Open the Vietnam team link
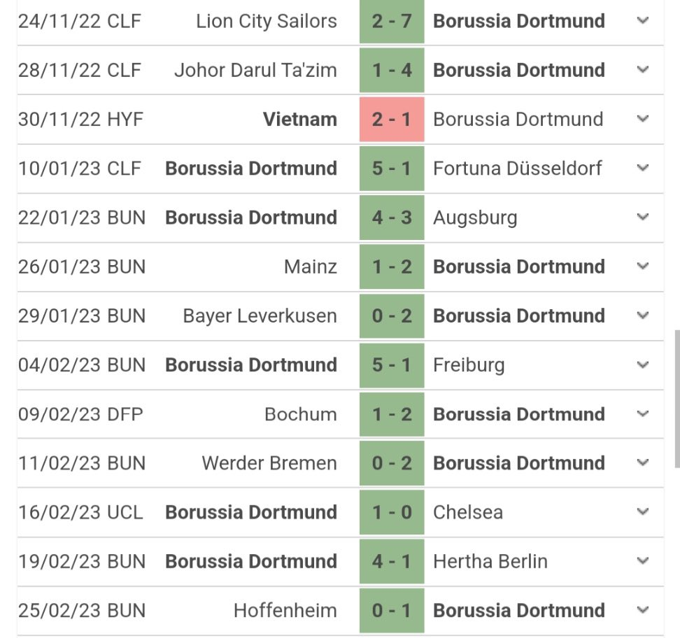The image size is (680, 638). pos(299,120)
